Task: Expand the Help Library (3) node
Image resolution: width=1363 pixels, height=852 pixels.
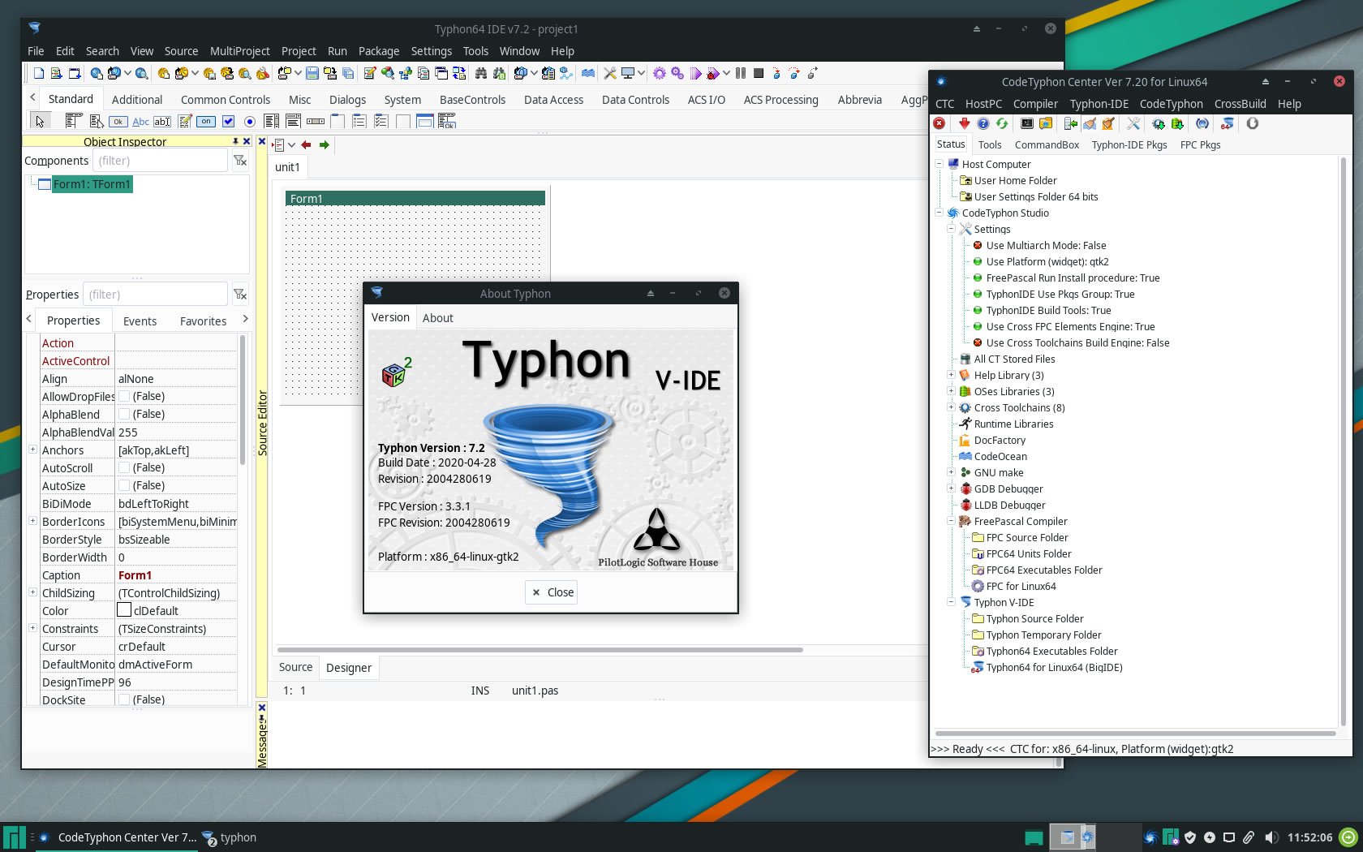Action: click(x=951, y=375)
